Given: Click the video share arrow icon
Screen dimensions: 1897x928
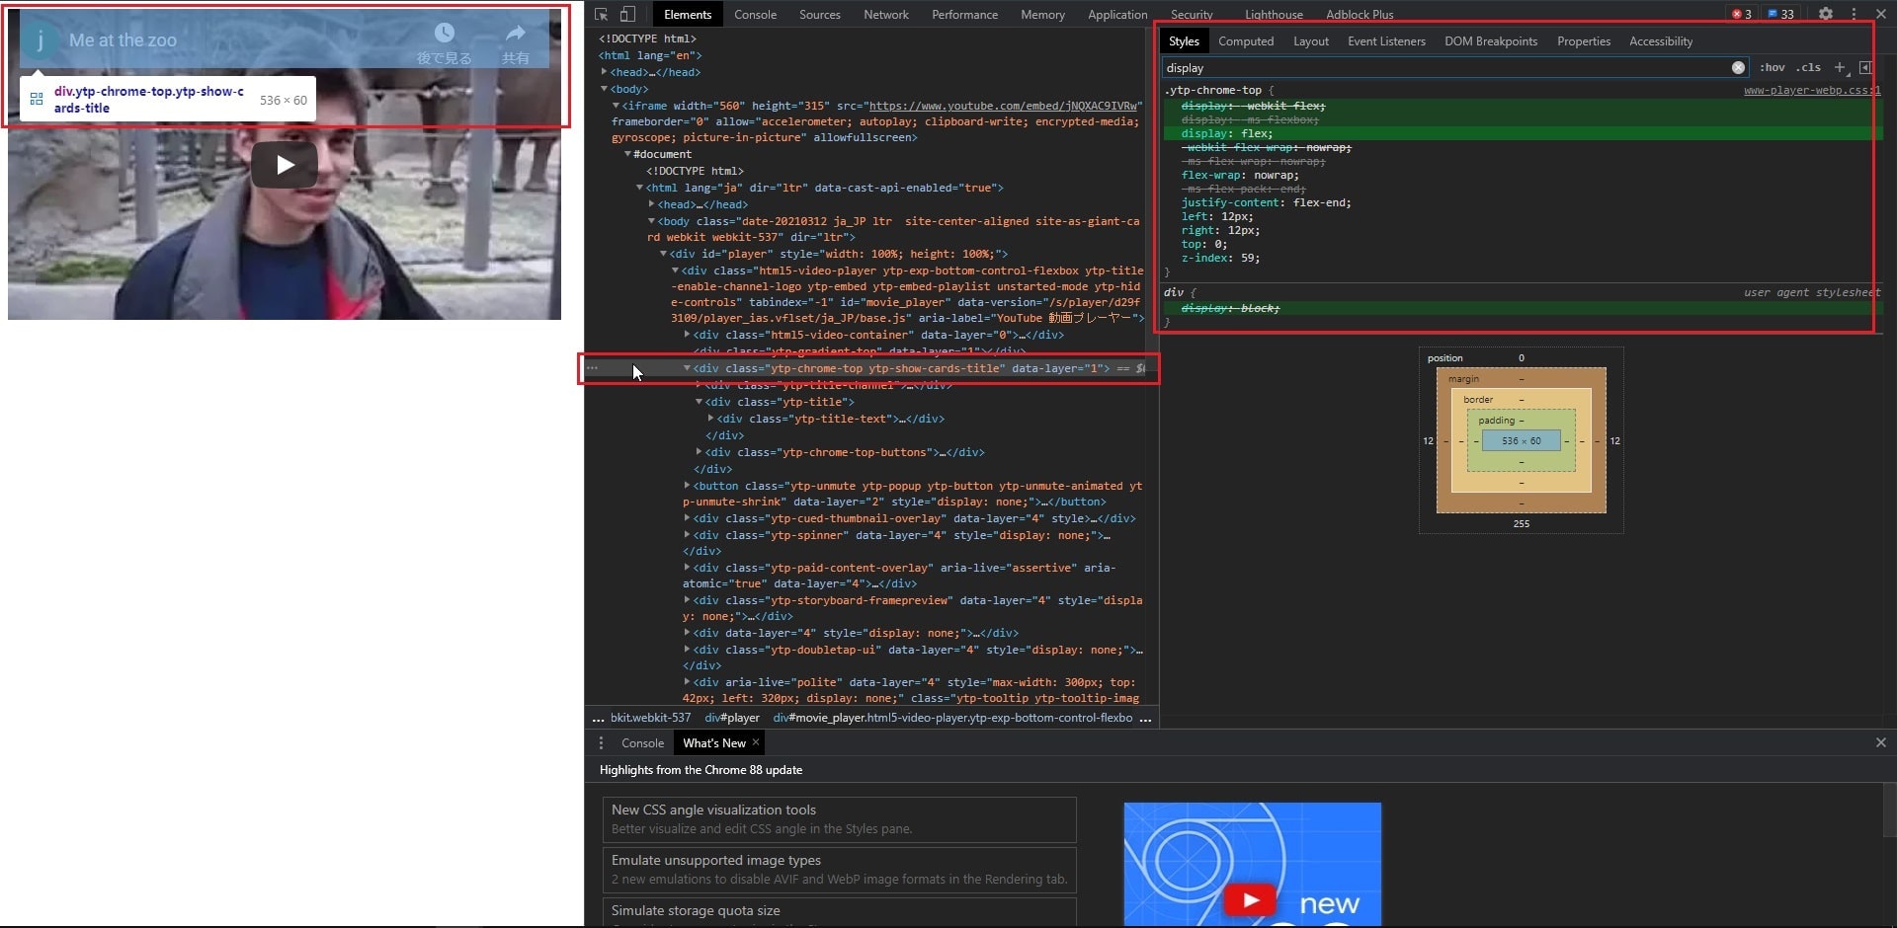Looking at the screenshot, I should pos(516,34).
